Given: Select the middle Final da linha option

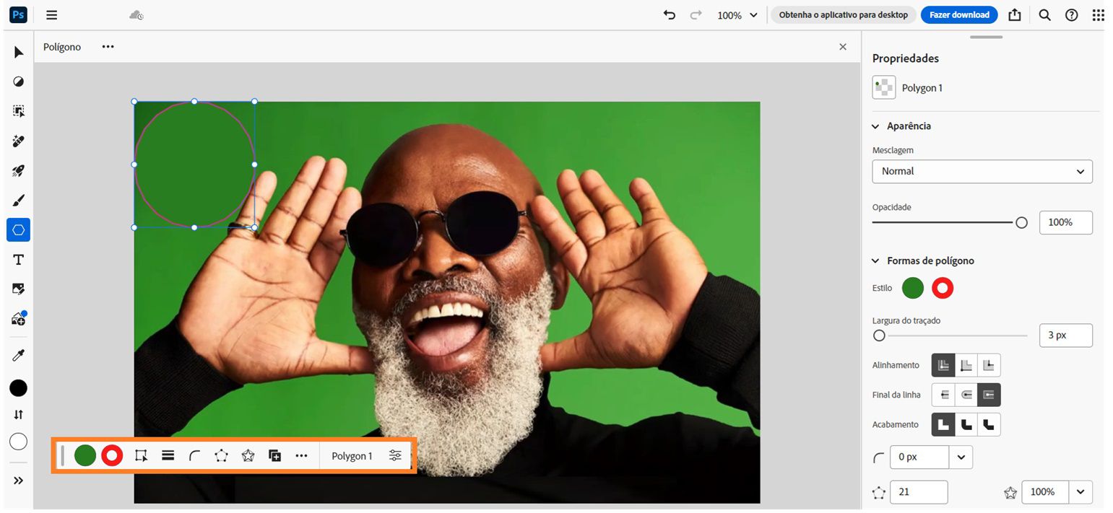Looking at the screenshot, I should pos(966,395).
